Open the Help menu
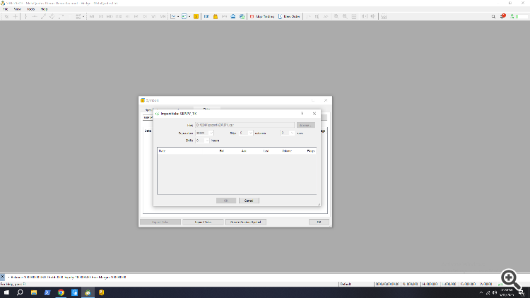The image size is (530, 298). click(x=44, y=9)
